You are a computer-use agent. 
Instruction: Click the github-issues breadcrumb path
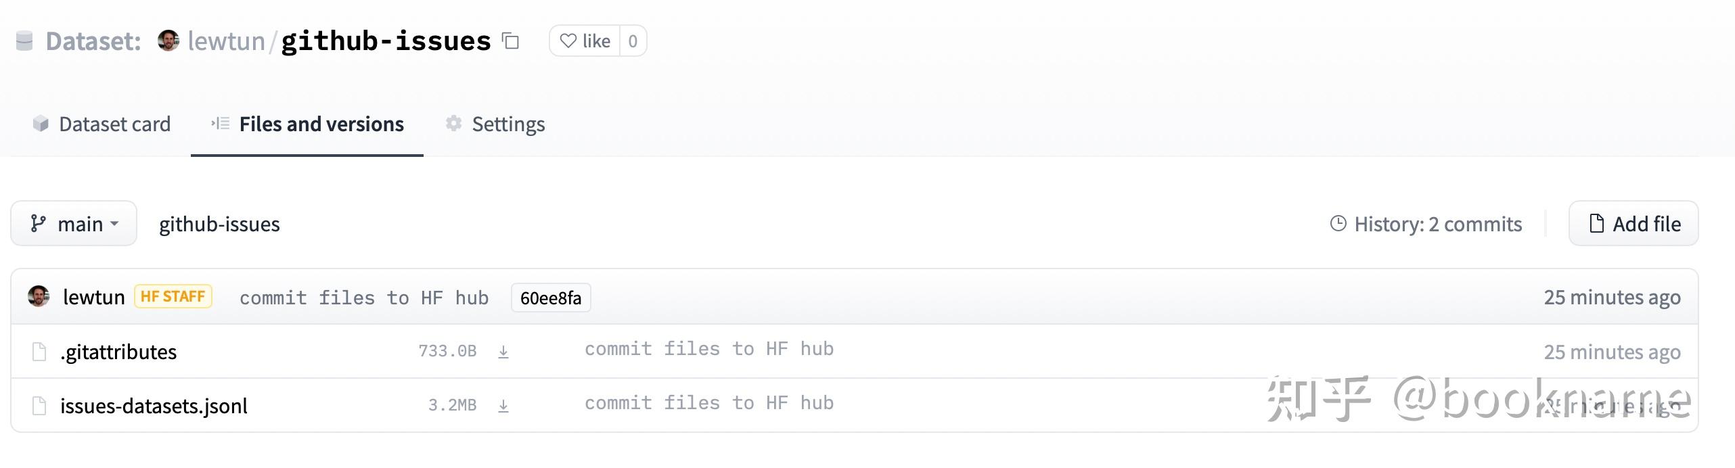pos(219,224)
